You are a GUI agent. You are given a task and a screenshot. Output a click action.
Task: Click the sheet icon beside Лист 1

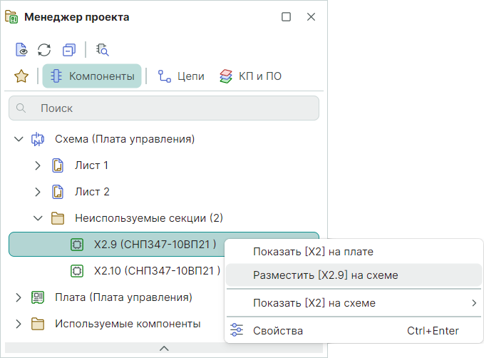(58, 165)
